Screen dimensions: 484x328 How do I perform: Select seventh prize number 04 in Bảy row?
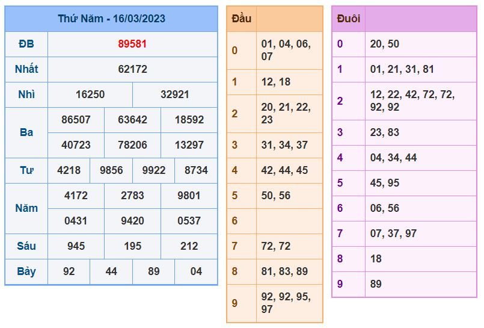click(x=196, y=271)
